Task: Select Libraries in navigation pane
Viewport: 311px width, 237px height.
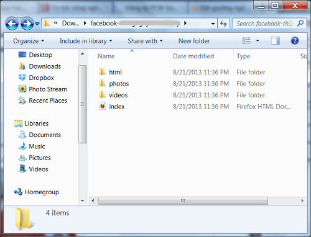Action: (x=37, y=123)
